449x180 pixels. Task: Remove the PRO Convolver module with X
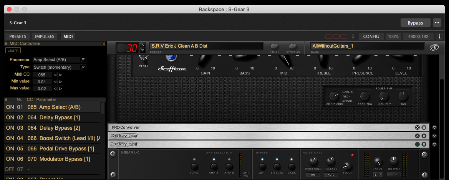pos(417,127)
